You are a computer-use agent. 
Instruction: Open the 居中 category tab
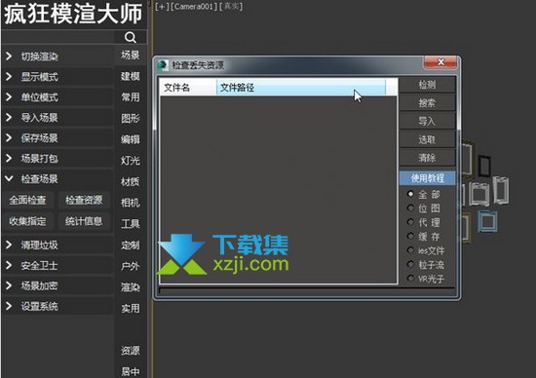coord(131,371)
